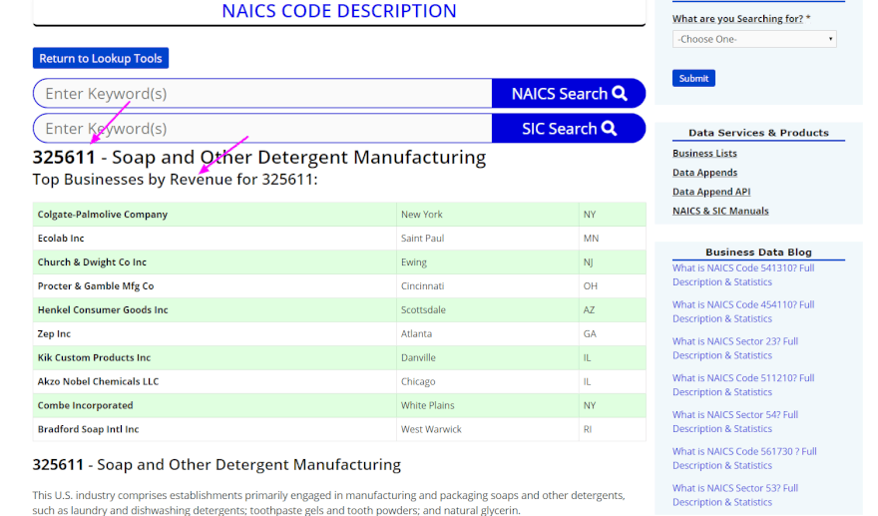Click the SIC Search magnifier button
Screen dimensions: 878x516
[x=569, y=129]
